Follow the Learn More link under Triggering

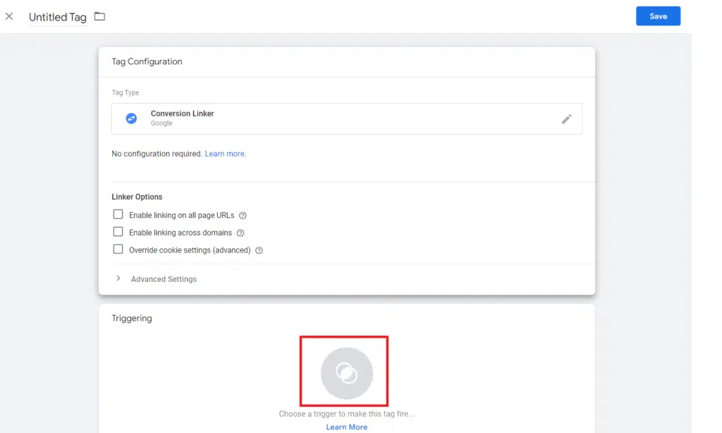tap(346, 427)
